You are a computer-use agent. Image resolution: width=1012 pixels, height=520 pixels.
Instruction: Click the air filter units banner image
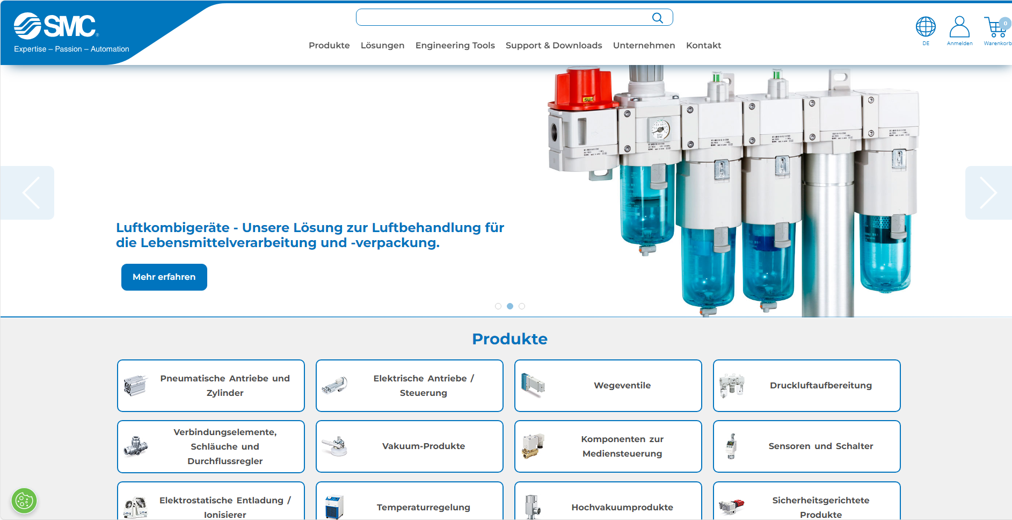point(733,191)
